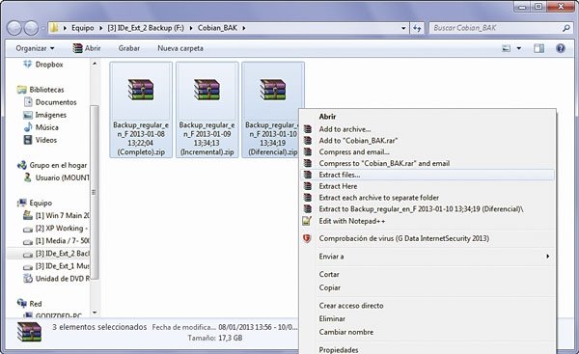Click the sidebar scroll down arrow
Image resolution: width=579 pixels, height=354 pixels.
coord(95,313)
